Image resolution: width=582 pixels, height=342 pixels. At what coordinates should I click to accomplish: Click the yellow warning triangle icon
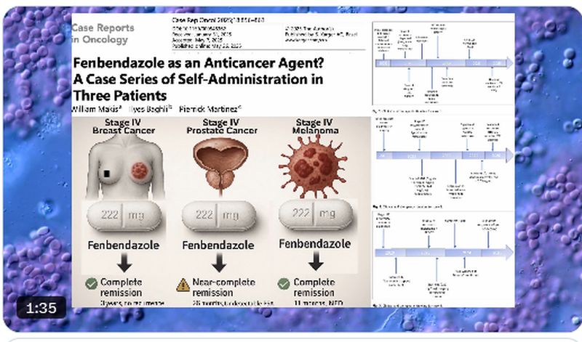pos(183,284)
